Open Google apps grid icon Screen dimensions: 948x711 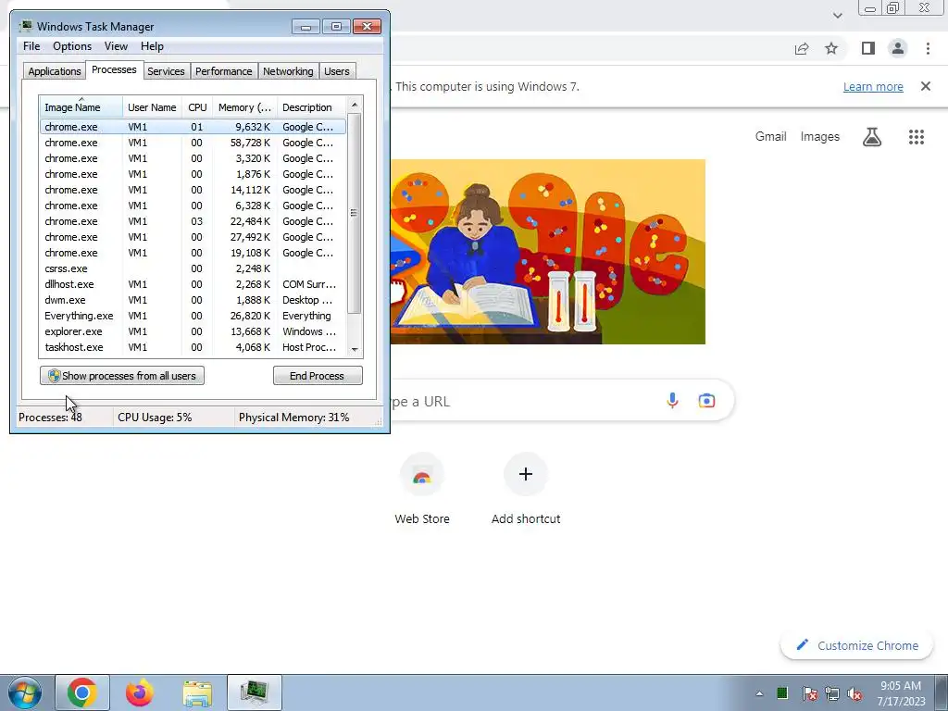[916, 137]
